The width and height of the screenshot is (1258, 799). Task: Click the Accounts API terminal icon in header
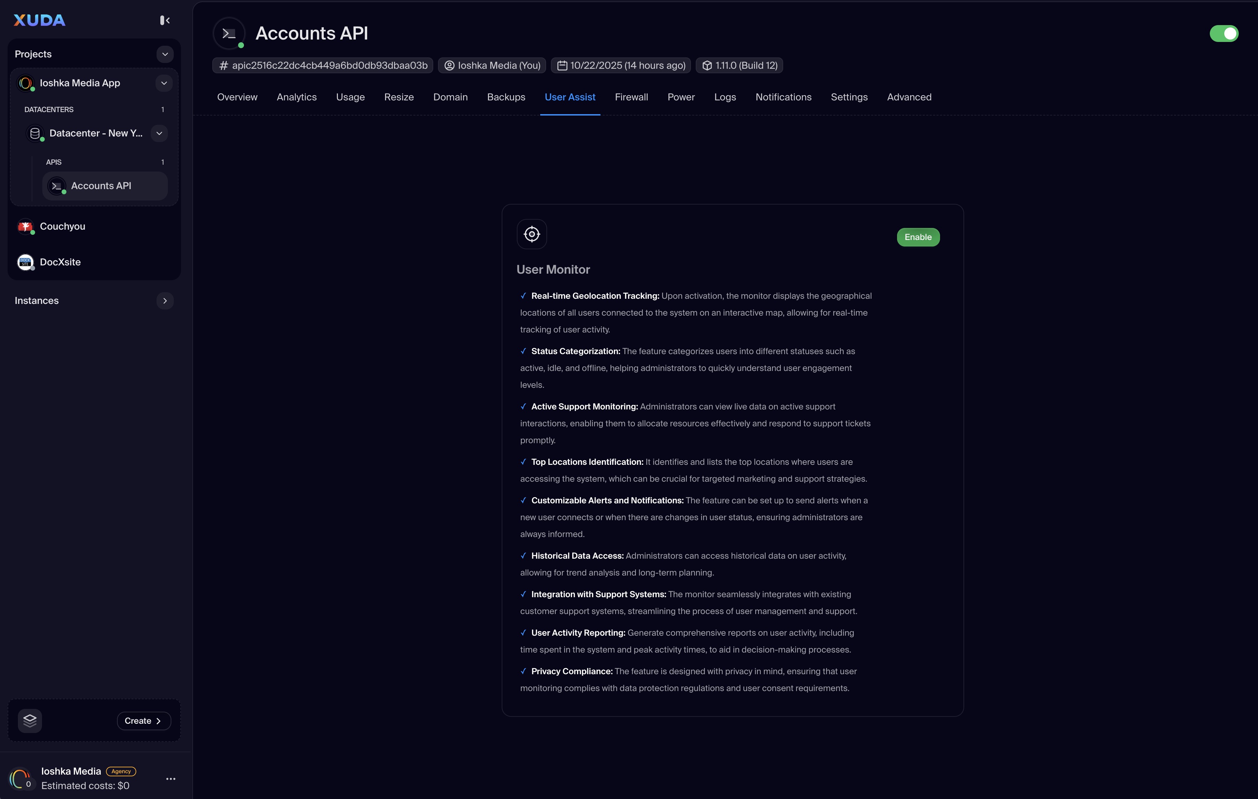[229, 34]
